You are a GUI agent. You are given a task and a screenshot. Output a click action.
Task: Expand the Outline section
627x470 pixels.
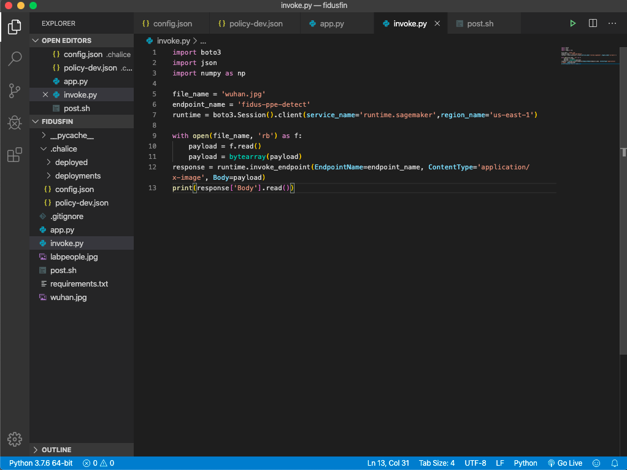pyautogui.click(x=36, y=450)
